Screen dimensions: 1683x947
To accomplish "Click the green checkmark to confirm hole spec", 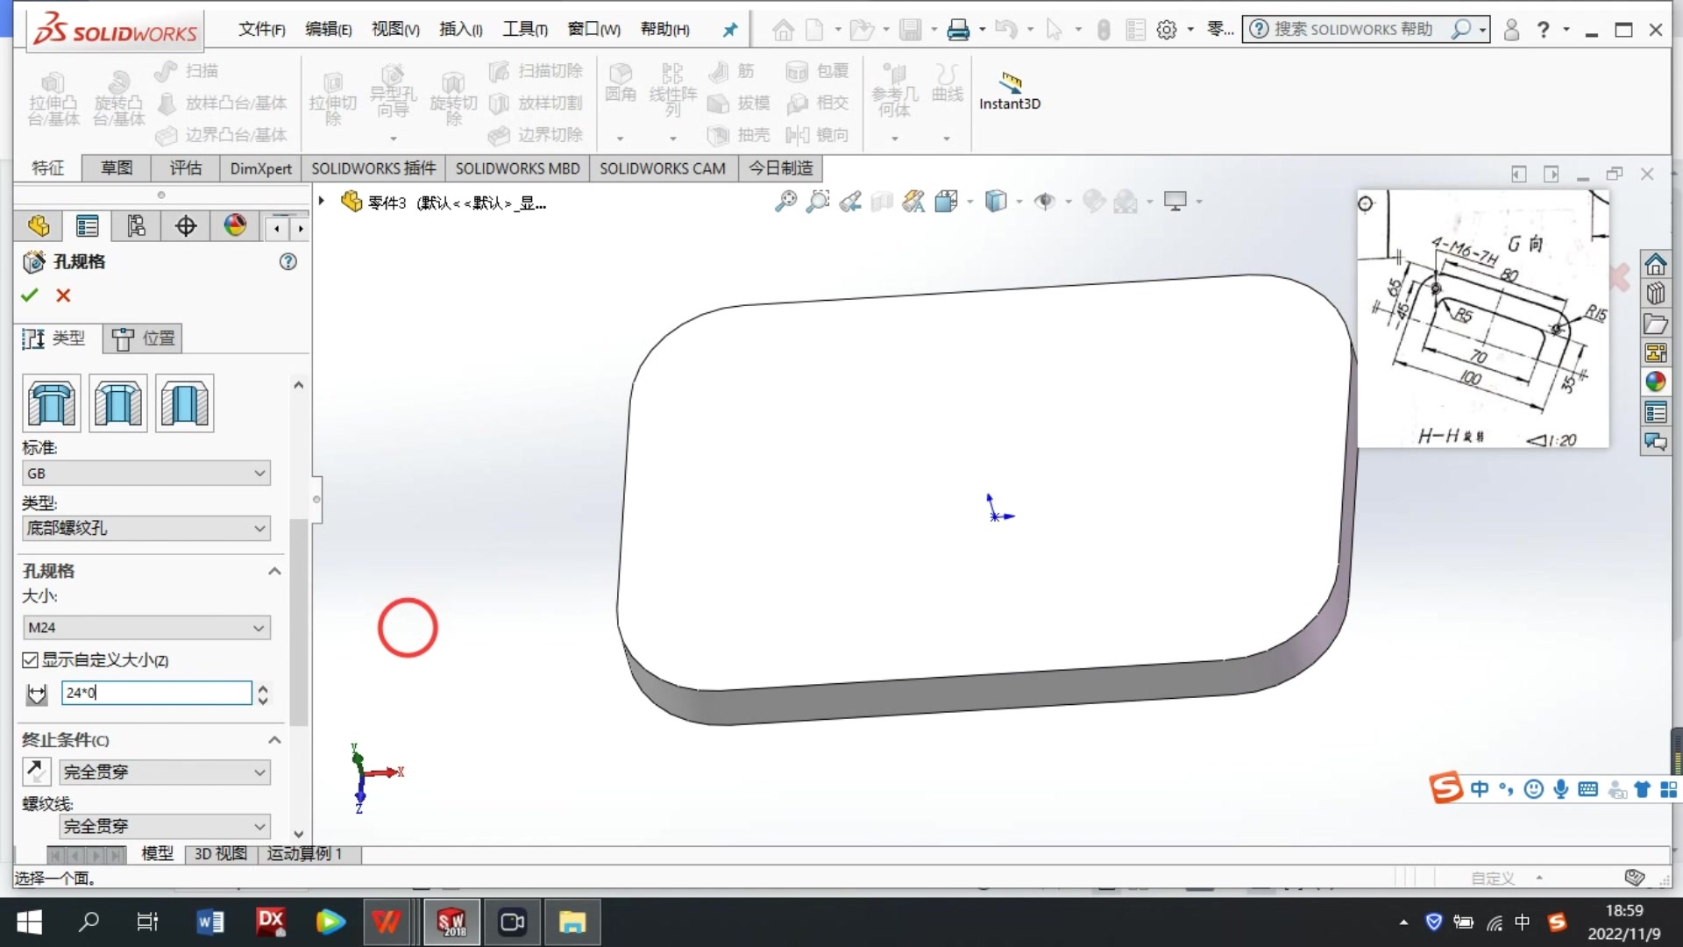I will pos(30,295).
